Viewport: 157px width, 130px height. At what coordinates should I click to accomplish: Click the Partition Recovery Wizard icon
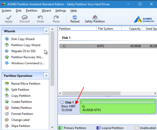[x=7, y=57]
